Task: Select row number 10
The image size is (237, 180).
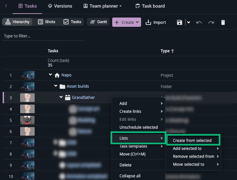Action: (11, 176)
